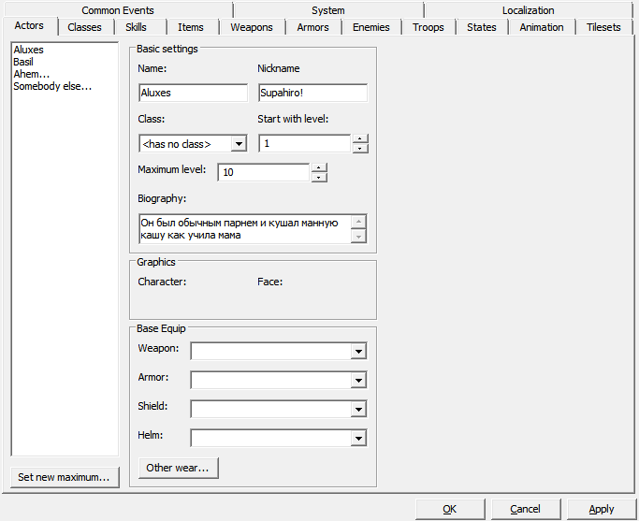
Task: Open the Class dropdown list
Action: tap(239, 144)
